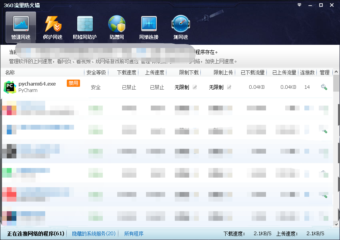Screen dimensions: 340x240
Task: Click the wrench manage icon for pycharm64.exe
Action: [x=324, y=87]
